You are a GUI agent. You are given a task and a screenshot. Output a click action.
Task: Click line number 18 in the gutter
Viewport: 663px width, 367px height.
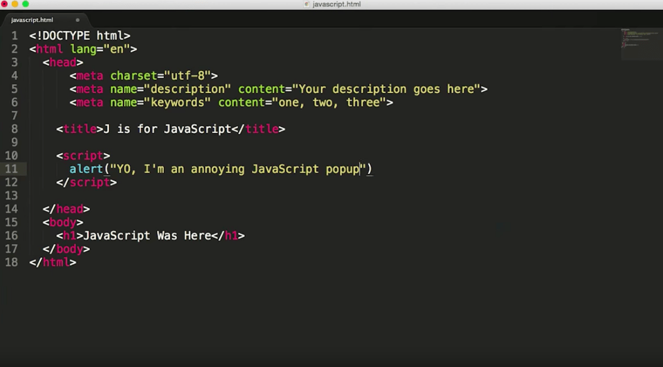(x=11, y=262)
